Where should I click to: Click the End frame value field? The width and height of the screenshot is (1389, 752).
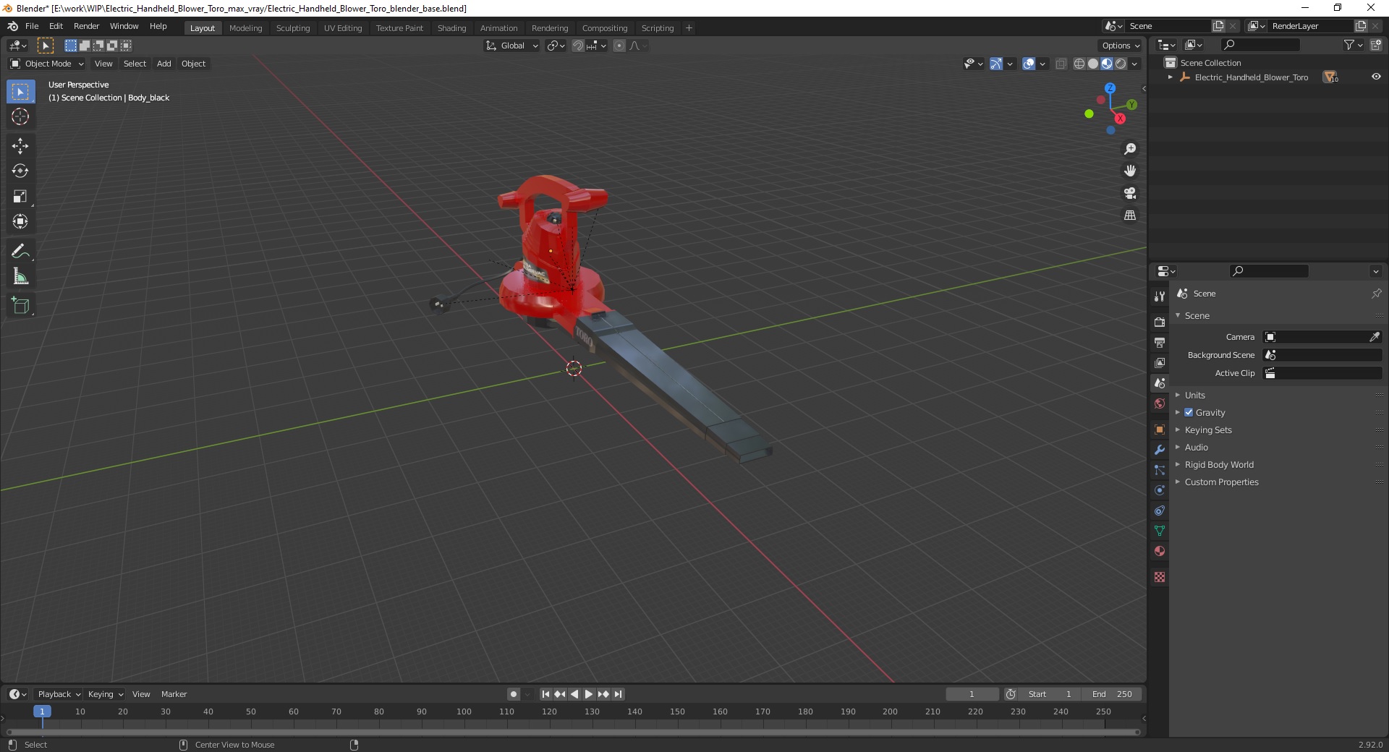click(1113, 694)
